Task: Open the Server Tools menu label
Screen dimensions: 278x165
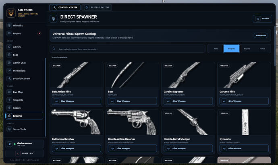Action: click(19, 129)
